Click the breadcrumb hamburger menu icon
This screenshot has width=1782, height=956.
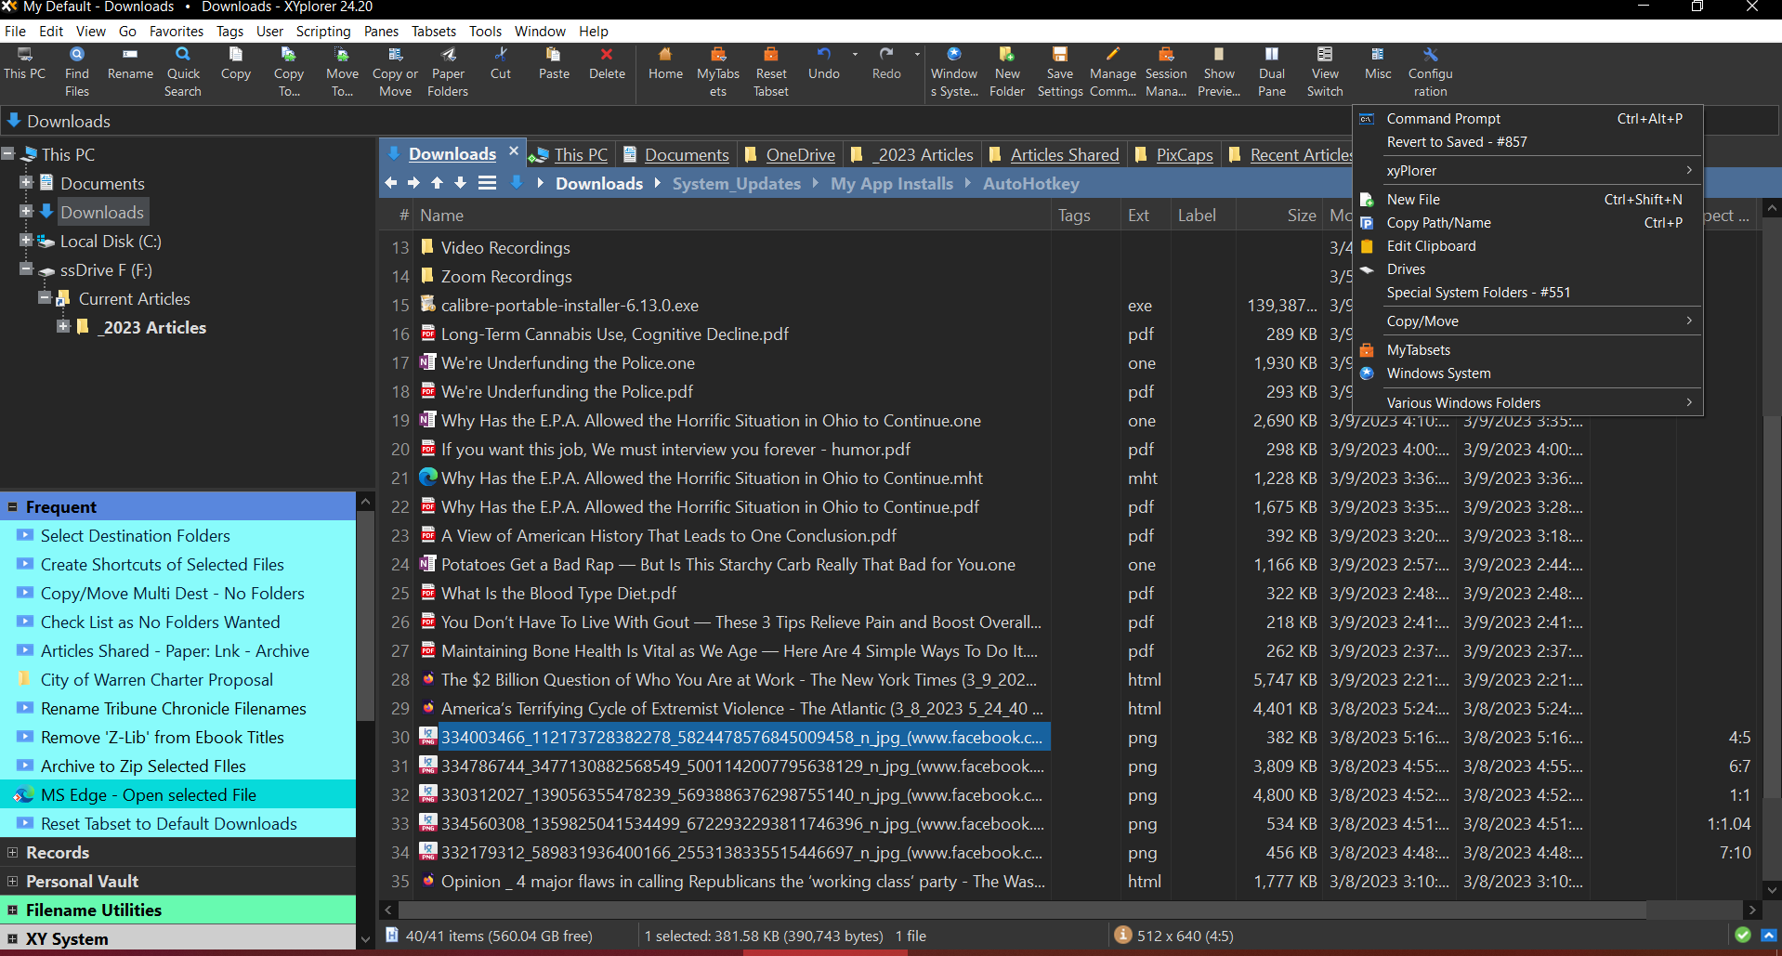[487, 183]
